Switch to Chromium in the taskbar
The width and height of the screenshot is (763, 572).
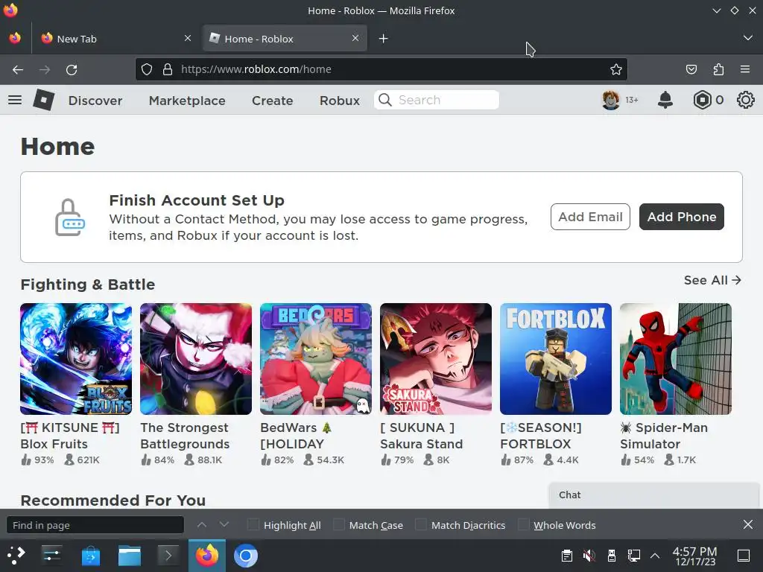[x=246, y=556]
